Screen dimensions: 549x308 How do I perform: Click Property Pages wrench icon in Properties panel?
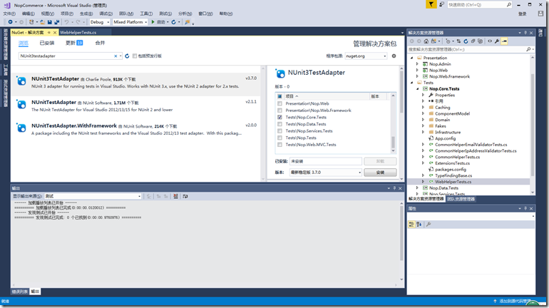429,225
